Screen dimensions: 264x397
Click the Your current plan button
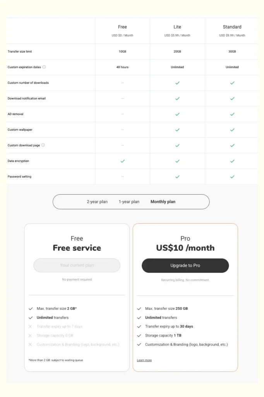77,265
